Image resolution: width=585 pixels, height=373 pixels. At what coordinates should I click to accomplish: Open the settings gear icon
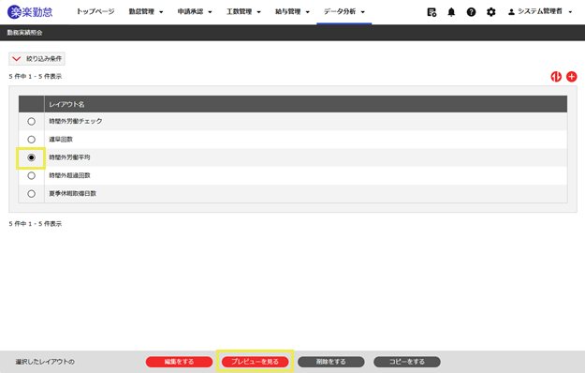[491, 12]
